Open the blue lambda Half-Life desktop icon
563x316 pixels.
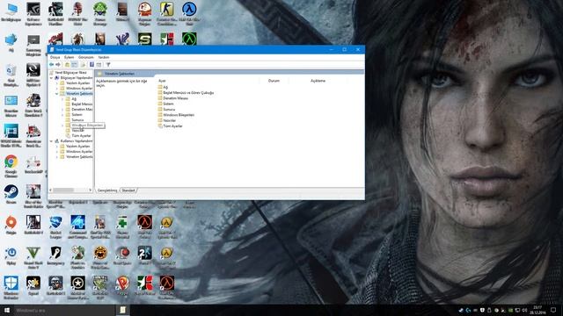click(x=189, y=14)
